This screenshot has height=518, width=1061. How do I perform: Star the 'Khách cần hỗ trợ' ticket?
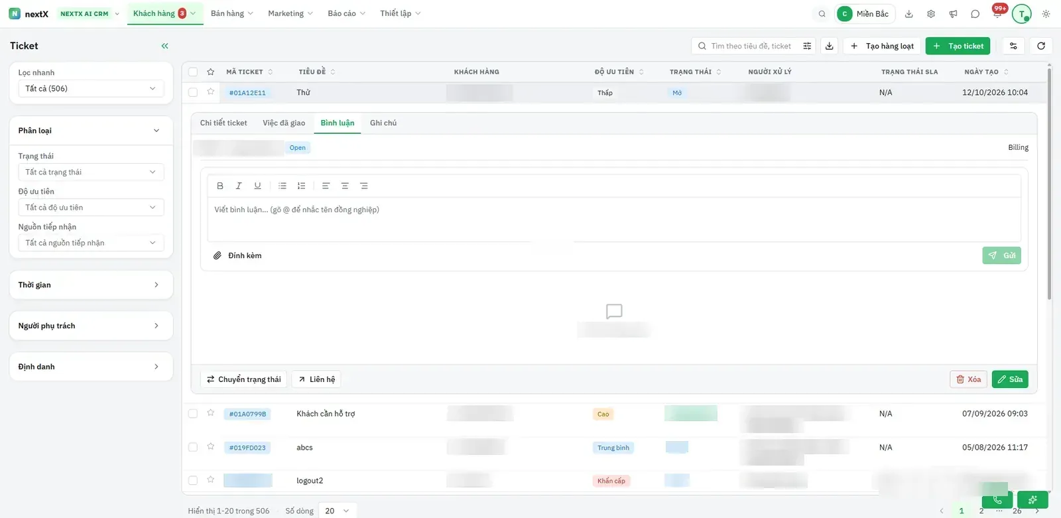coord(211,413)
